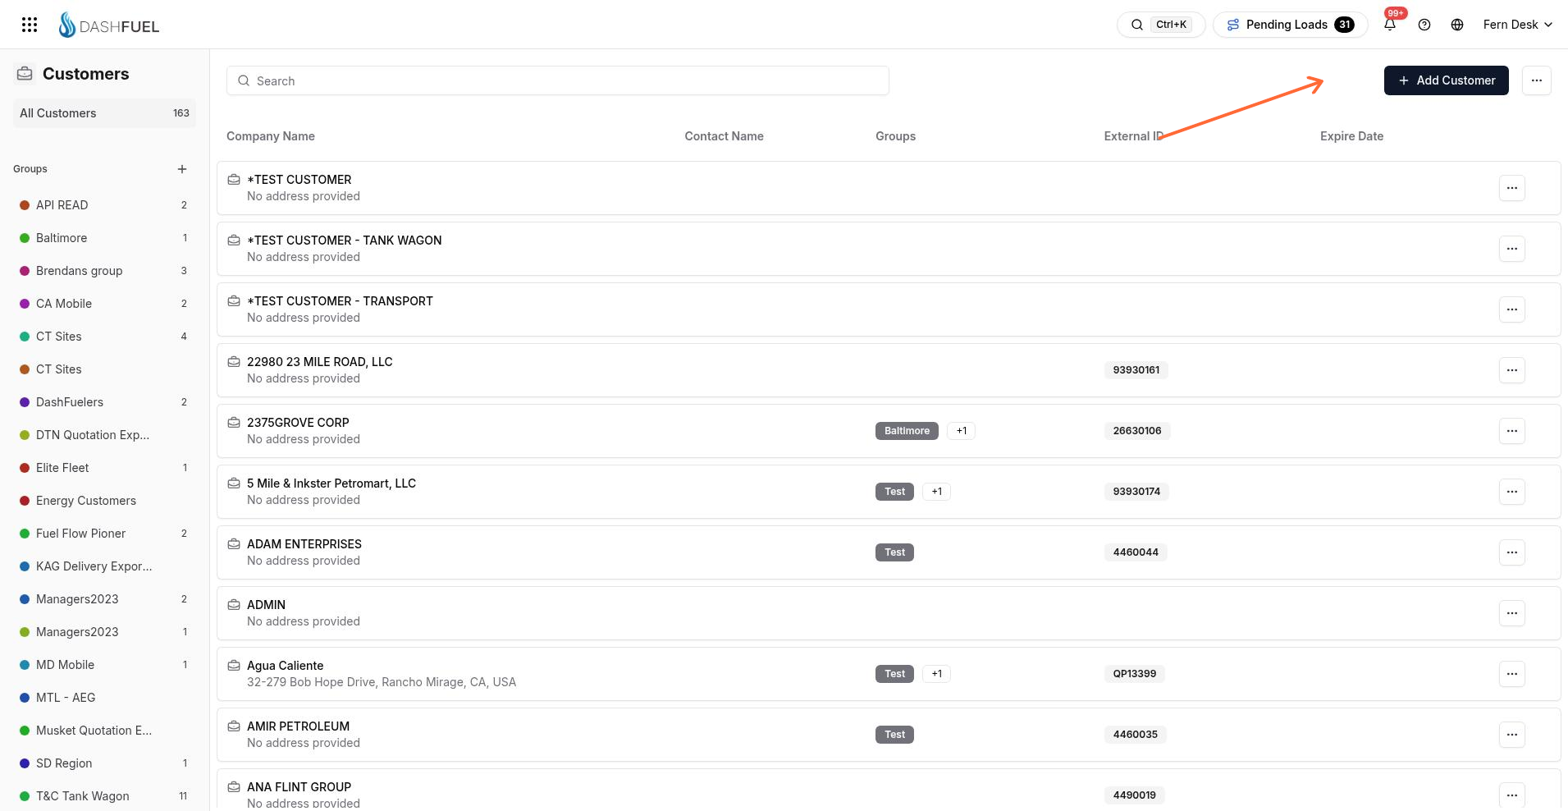
Task: Expand +1 groups on Agua Caliente row
Action: [x=937, y=674]
